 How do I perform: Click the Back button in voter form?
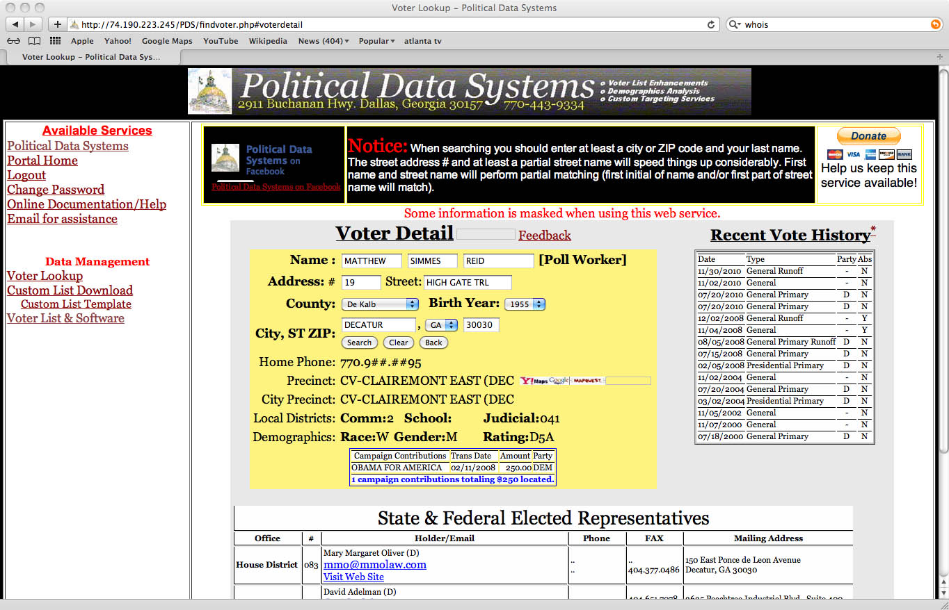point(433,343)
